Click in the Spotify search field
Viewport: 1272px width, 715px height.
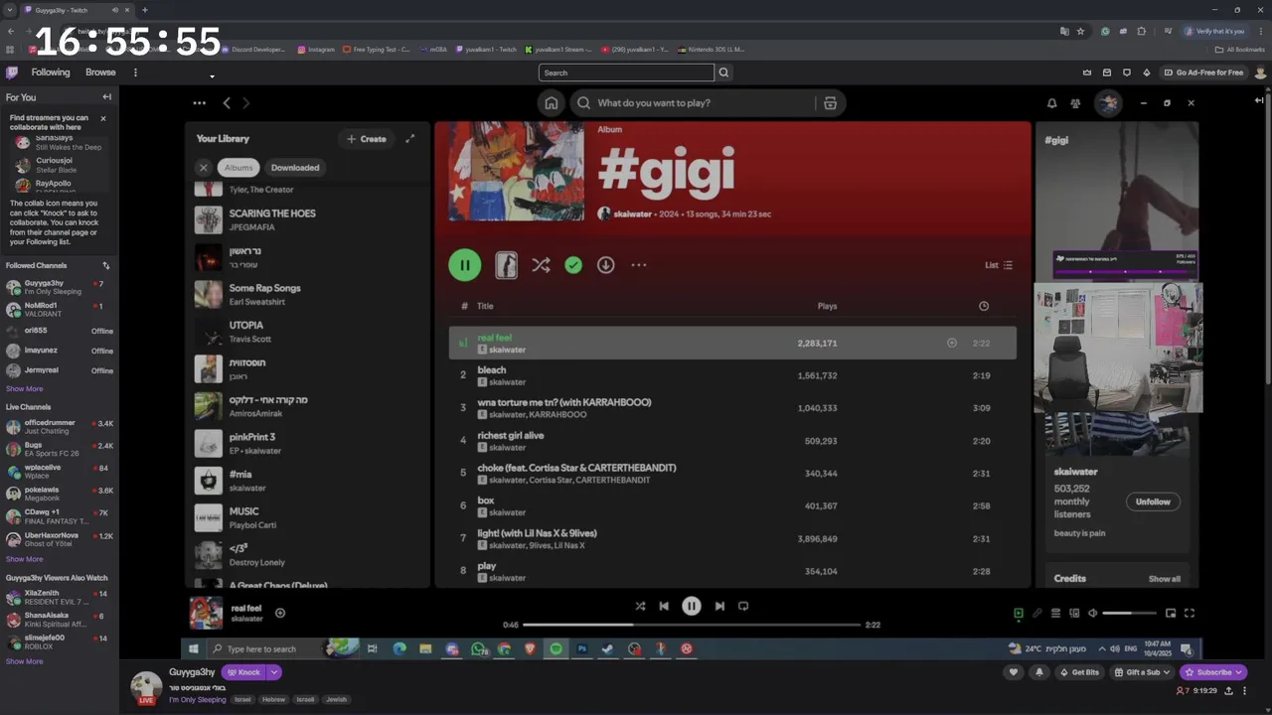[x=696, y=103]
